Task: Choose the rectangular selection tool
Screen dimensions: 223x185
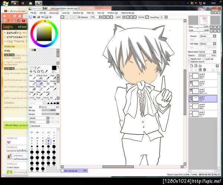Action: pyautogui.click(x=31, y=68)
